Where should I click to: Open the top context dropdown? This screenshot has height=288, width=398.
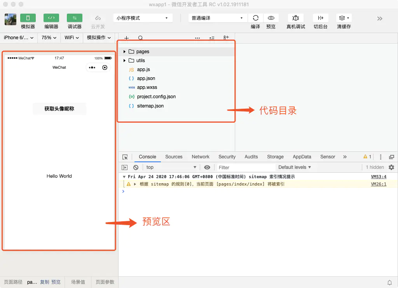(x=171, y=167)
